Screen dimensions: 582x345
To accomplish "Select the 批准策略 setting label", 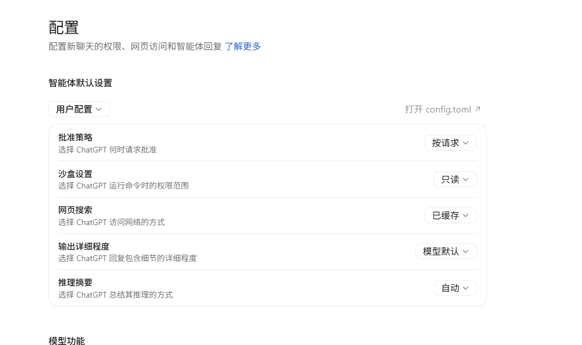I will point(75,138).
